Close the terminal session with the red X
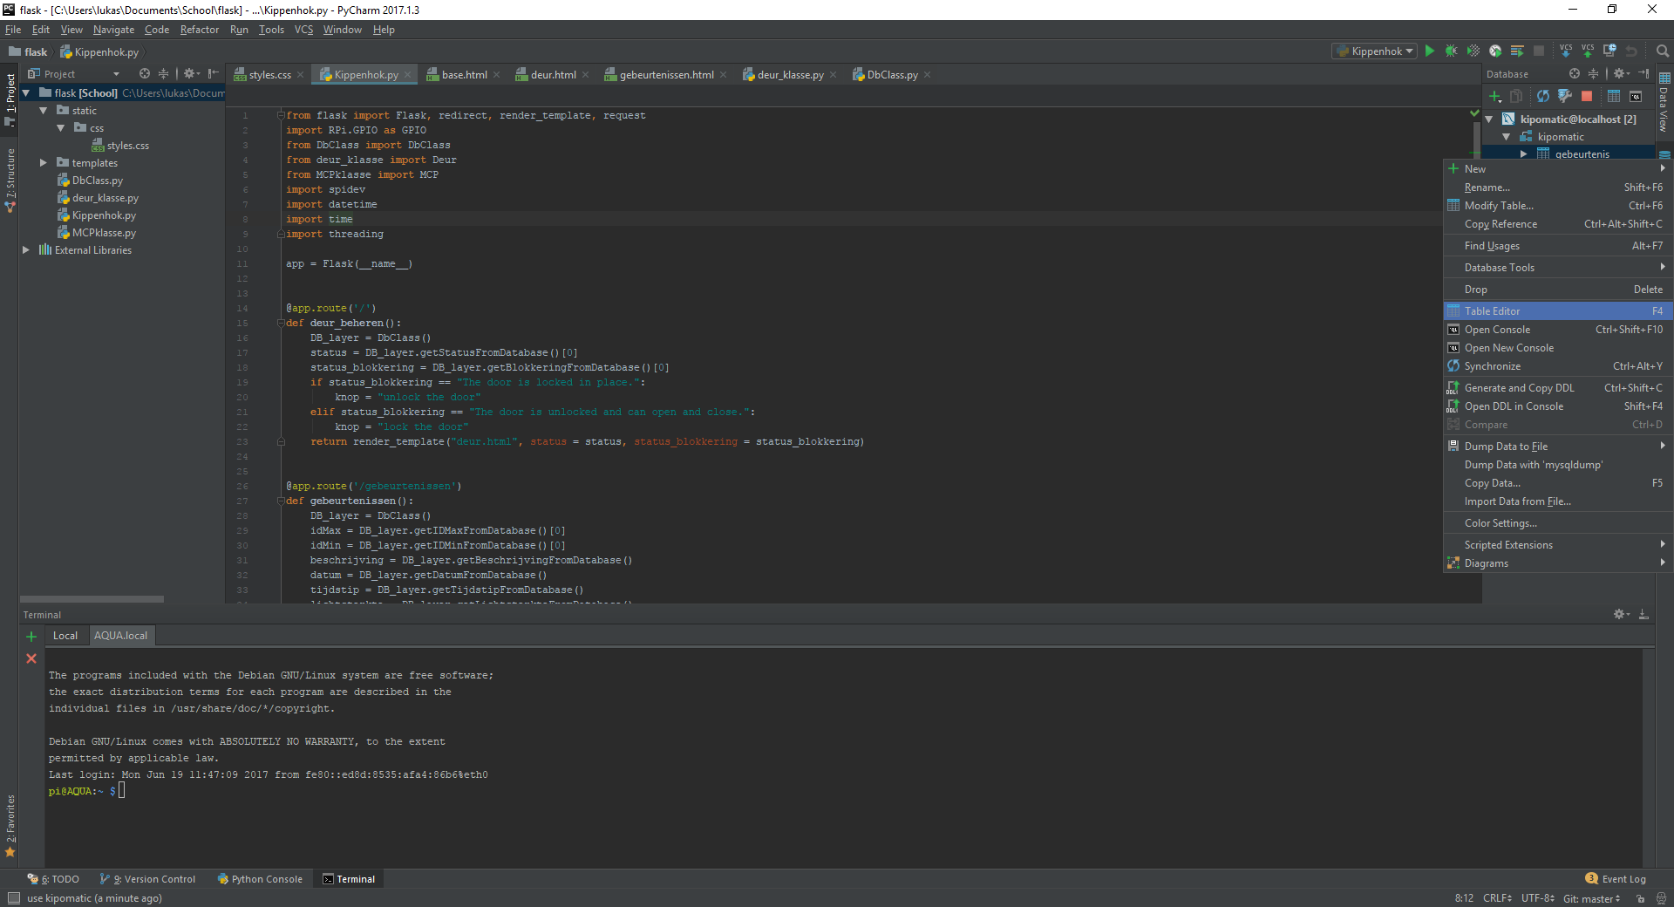This screenshot has width=1674, height=907. (31, 658)
